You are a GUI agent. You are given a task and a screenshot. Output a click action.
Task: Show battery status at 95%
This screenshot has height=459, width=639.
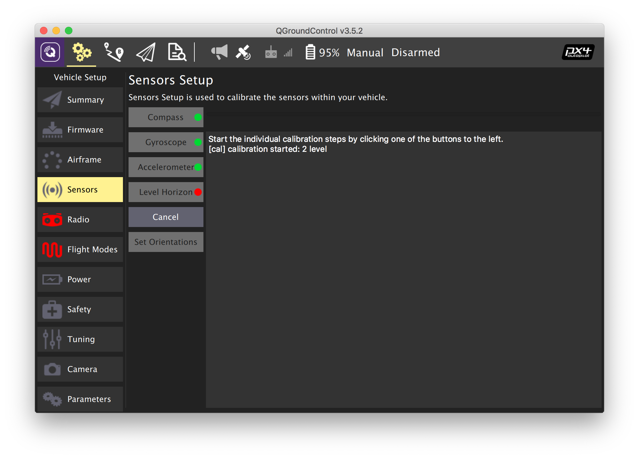pos(322,52)
